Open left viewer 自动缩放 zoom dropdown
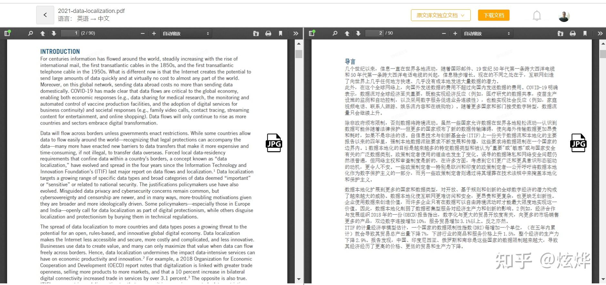Viewport: 606px width, 285px height. point(186,33)
